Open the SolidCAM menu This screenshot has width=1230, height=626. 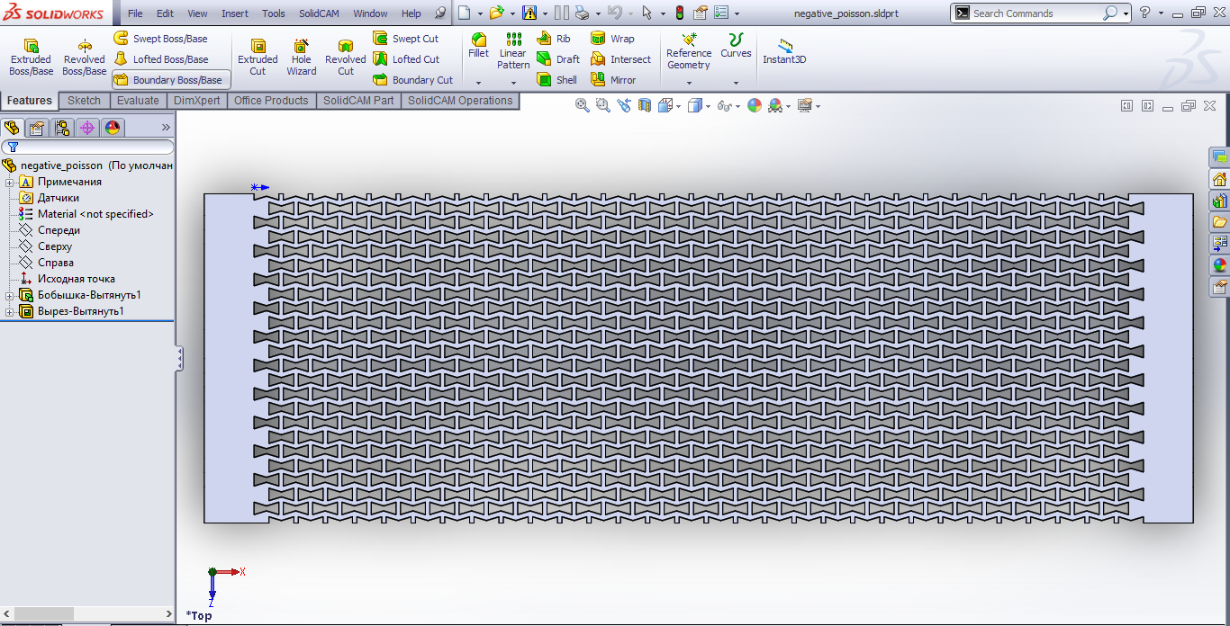(x=318, y=13)
